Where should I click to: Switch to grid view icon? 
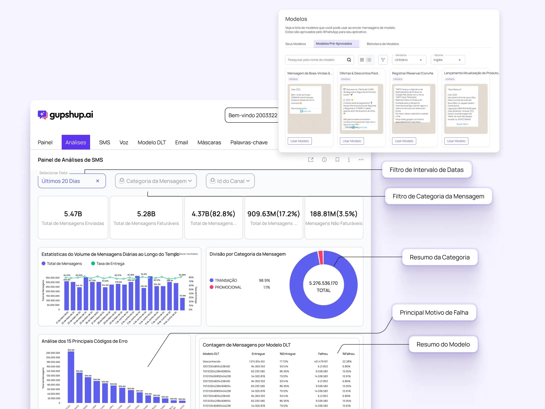362,60
